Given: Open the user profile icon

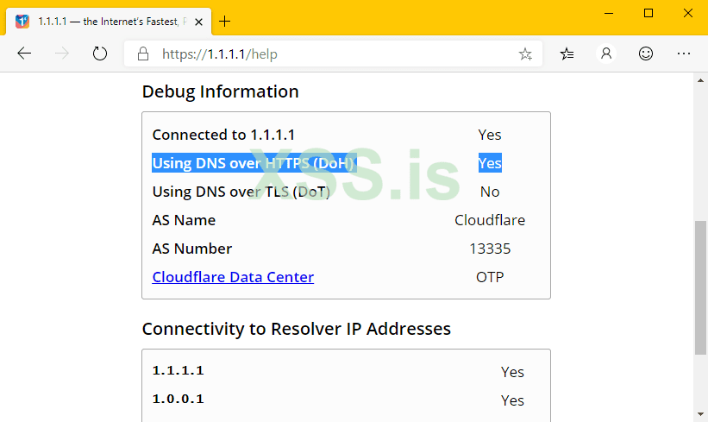Looking at the screenshot, I should click(606, 54).
